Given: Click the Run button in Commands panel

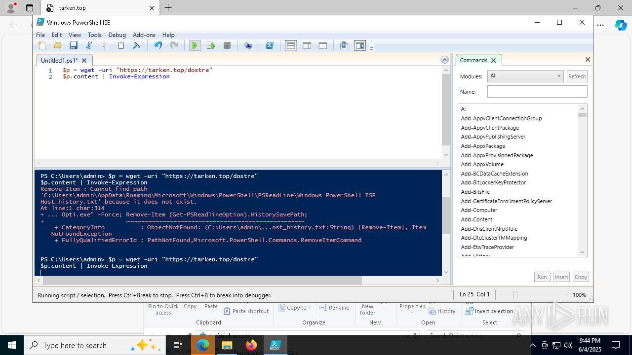Looking at the screenshot, I should pos(542,277).
